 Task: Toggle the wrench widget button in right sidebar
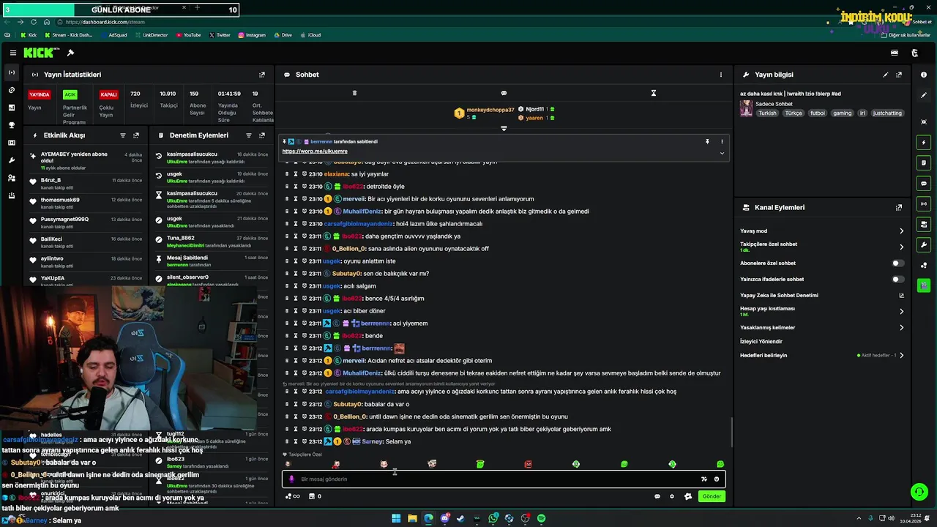[x=924, y=244]
